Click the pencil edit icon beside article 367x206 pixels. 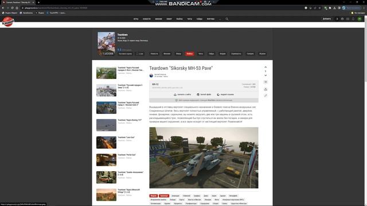point(266,96)
